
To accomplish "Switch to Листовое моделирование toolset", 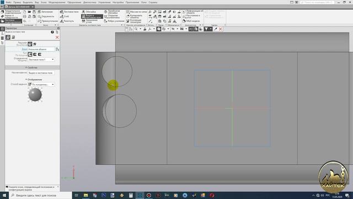I will (x=11, y=21).
